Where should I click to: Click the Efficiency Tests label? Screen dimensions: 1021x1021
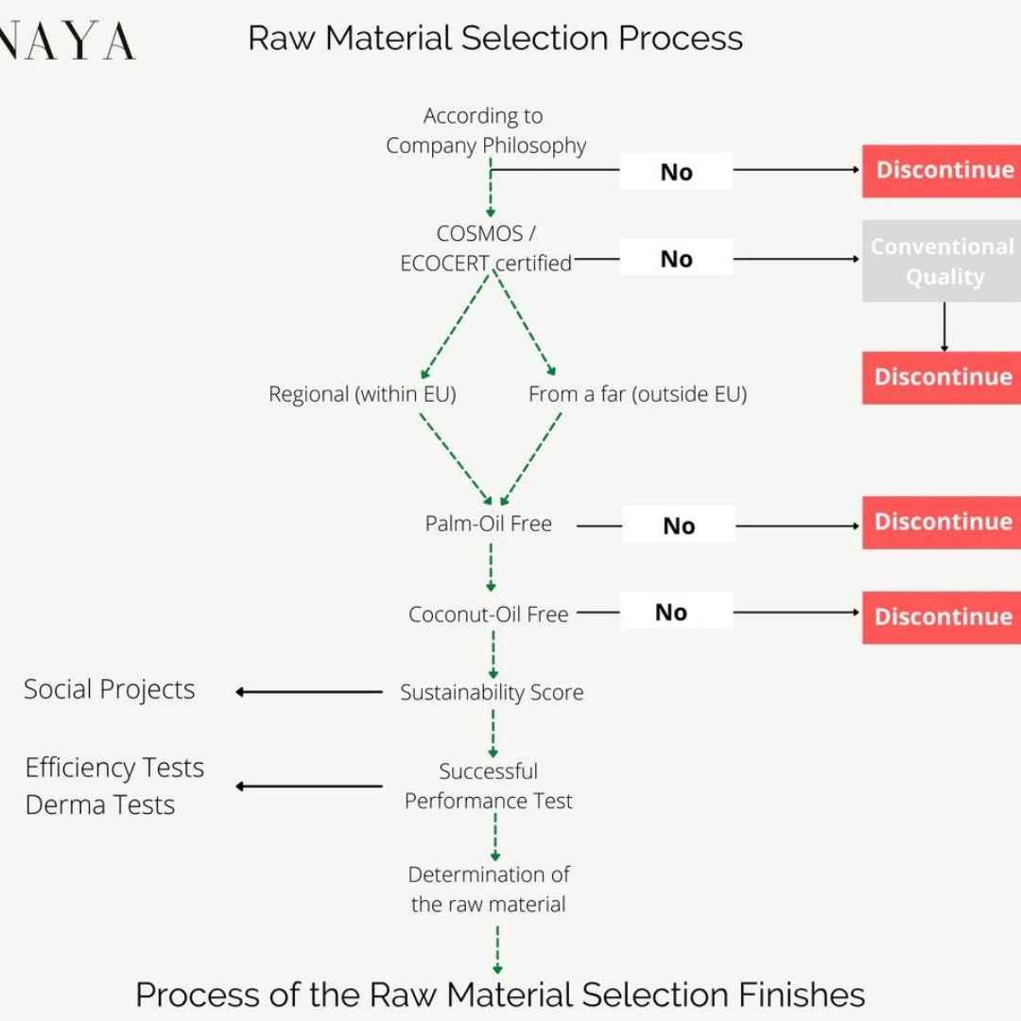tap(114, 768)
